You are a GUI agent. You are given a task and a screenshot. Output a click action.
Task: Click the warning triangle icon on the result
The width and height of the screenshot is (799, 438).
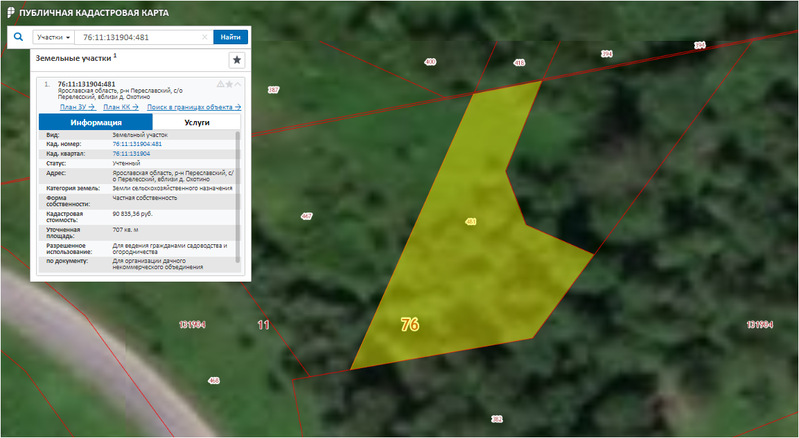click(220, 84)
